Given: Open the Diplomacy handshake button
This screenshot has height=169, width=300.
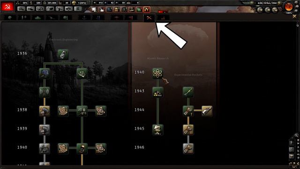Looking at the screenshot, I should click(30, 9).
